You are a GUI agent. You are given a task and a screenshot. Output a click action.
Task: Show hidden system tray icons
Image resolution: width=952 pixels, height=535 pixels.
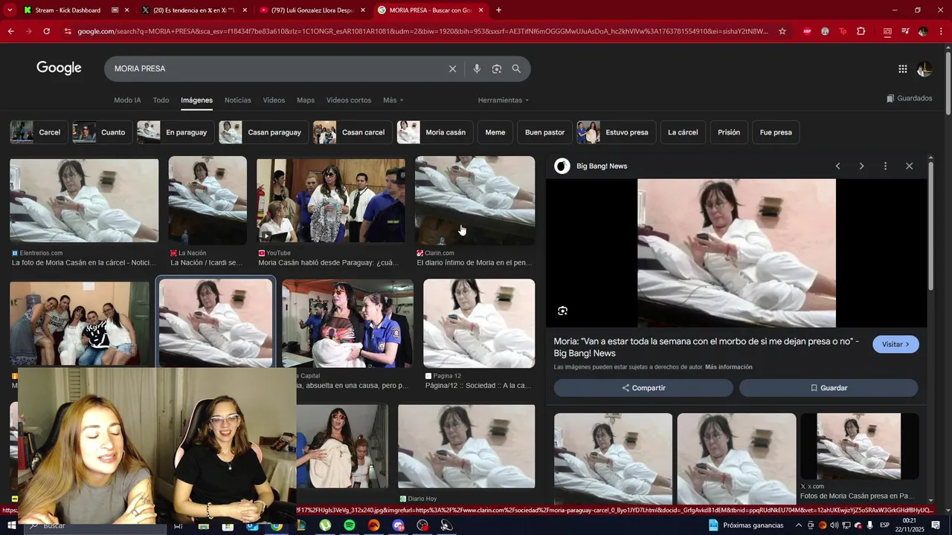tap(799, 525)
